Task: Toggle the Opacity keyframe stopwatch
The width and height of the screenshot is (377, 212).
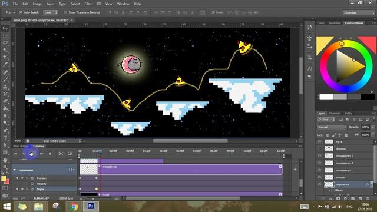Action: pyautogui.click(x=32, y=184)
